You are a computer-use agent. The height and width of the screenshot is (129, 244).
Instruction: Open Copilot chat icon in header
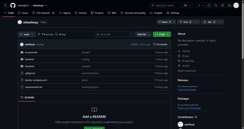[x=185, y=5]
